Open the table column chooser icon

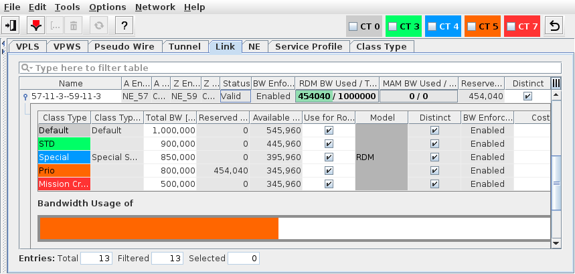[x=556, y=83]
